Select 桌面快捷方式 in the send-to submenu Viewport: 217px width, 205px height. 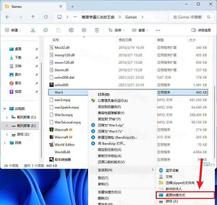[185, 195]
